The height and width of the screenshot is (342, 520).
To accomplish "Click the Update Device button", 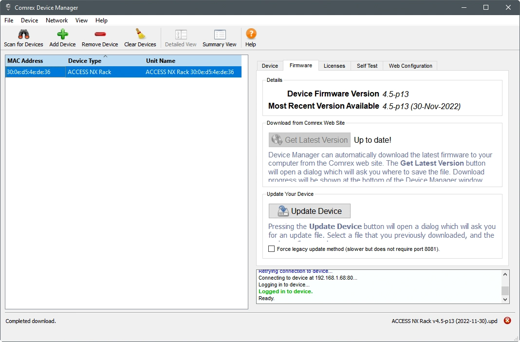I will [x=309, y=211].
